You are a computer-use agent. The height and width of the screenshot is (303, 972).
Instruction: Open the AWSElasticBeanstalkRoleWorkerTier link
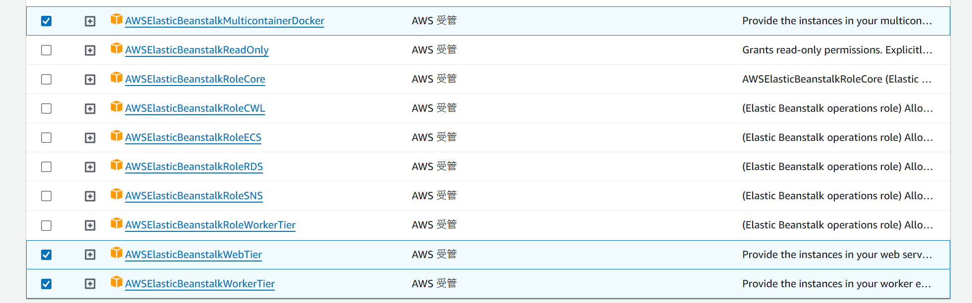(210, 225)
